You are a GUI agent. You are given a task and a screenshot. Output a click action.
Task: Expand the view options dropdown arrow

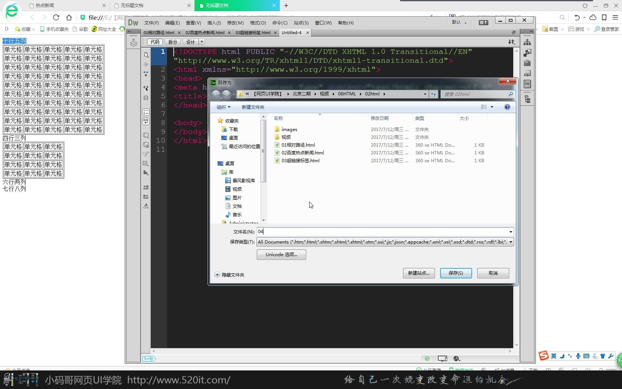(x=492, y=107)
